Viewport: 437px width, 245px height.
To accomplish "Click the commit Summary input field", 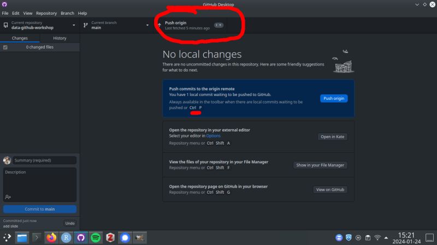I will click(44, 160).
